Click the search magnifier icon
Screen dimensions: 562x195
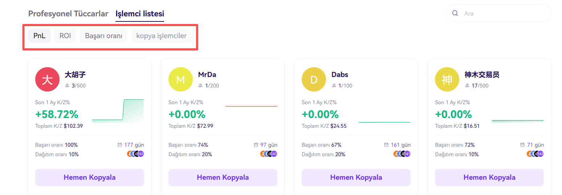pos(455,13)
